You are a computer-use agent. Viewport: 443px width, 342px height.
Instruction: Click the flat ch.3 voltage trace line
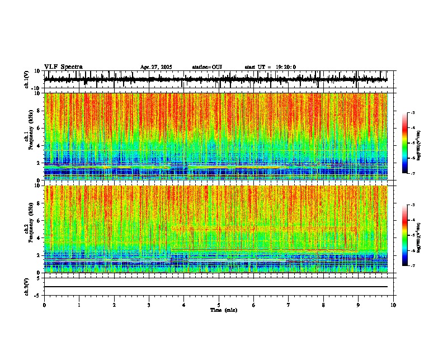click(x=215, y=287)
